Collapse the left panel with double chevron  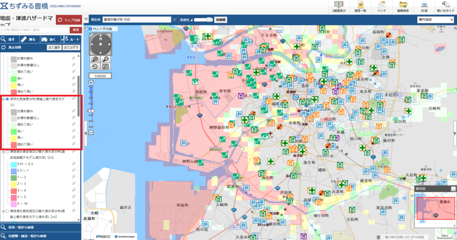point(86,19)
